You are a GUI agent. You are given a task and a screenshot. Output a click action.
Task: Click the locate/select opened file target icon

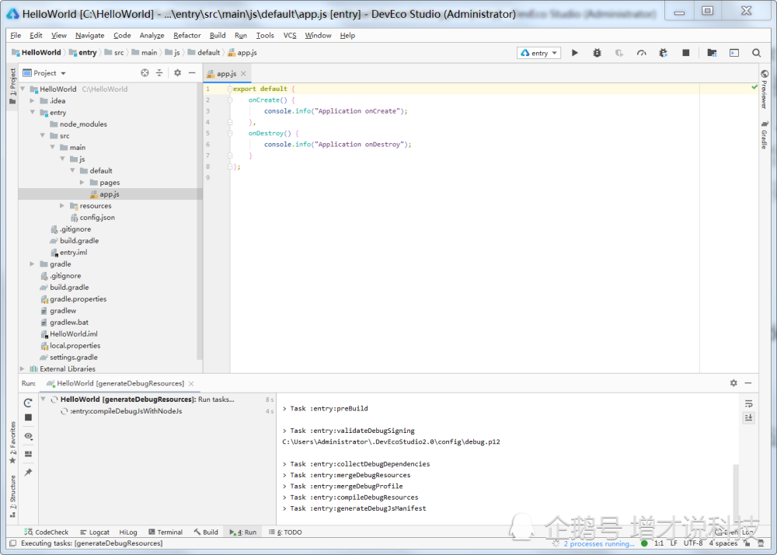pyautogui.click(x=145, y=73)
